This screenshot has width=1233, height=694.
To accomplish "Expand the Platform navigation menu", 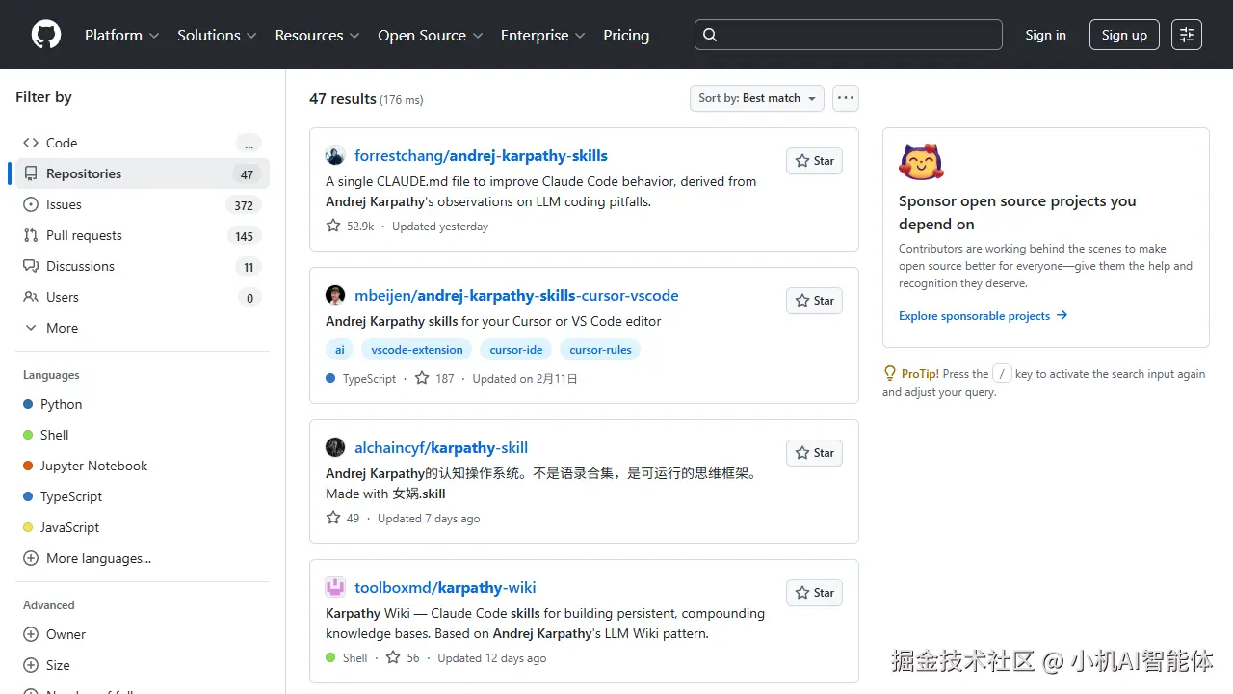I will 121,35.
